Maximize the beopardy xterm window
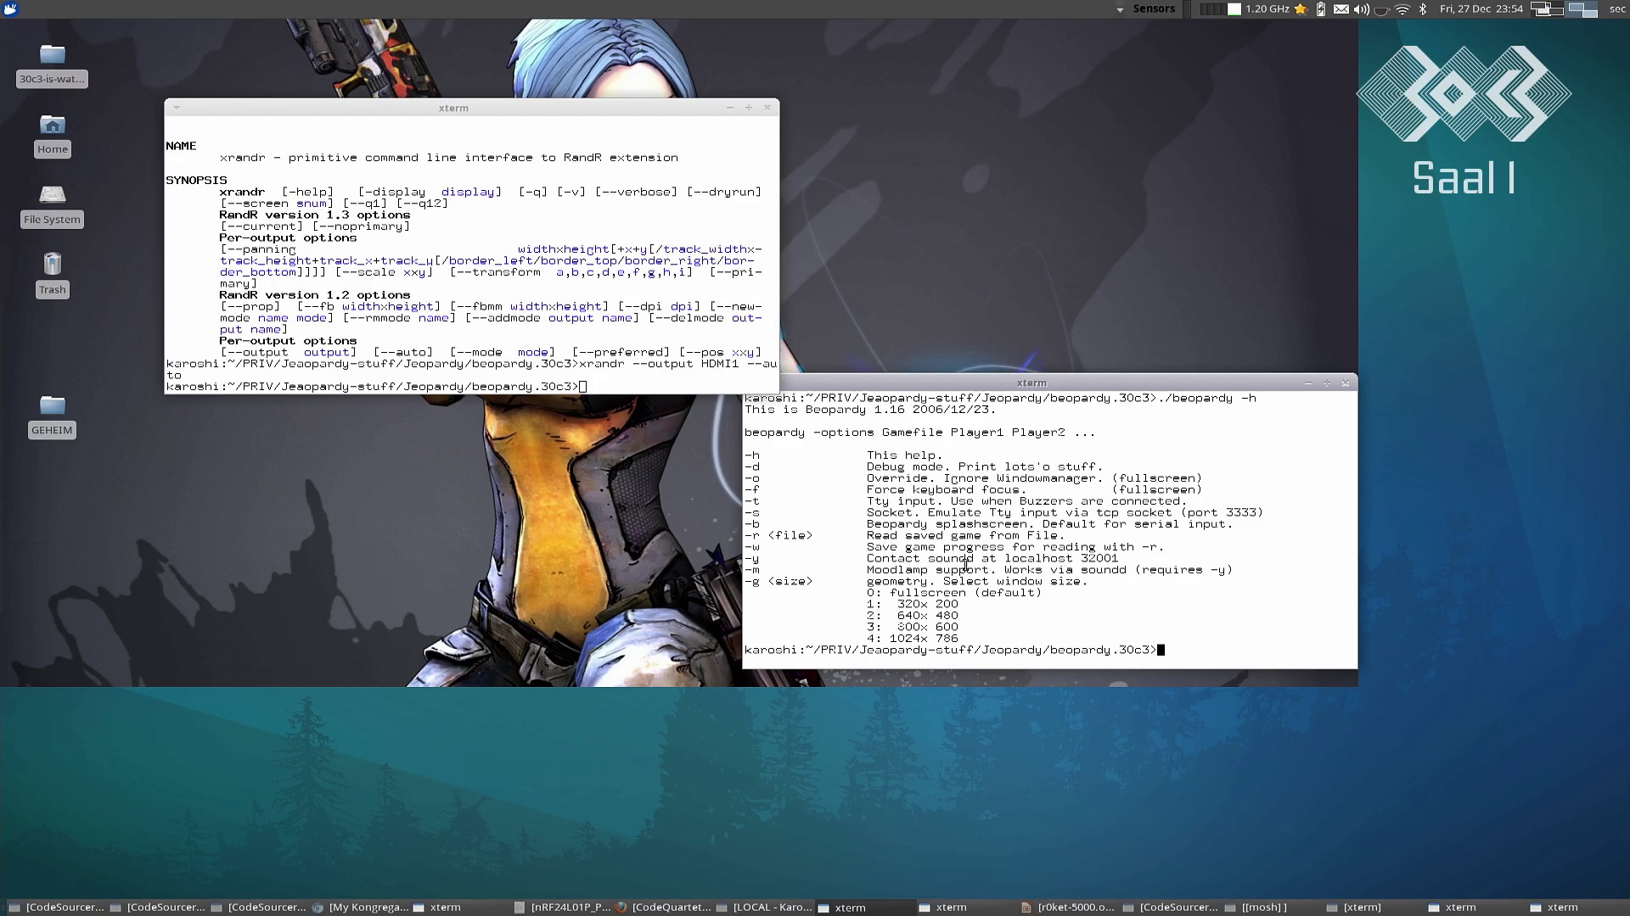The width and height of the screenshot is (1630, 916). tap(1326, 383)
